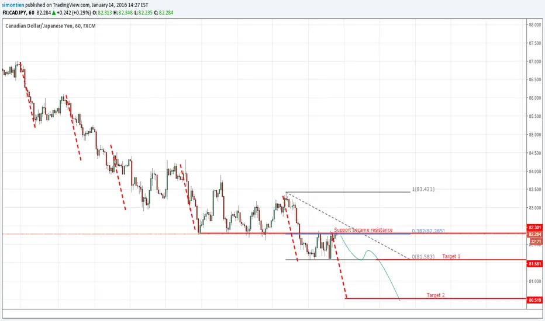545x321 pixels.
Task: Click the 'Support became resistance' label
Action: coord(363,230)
